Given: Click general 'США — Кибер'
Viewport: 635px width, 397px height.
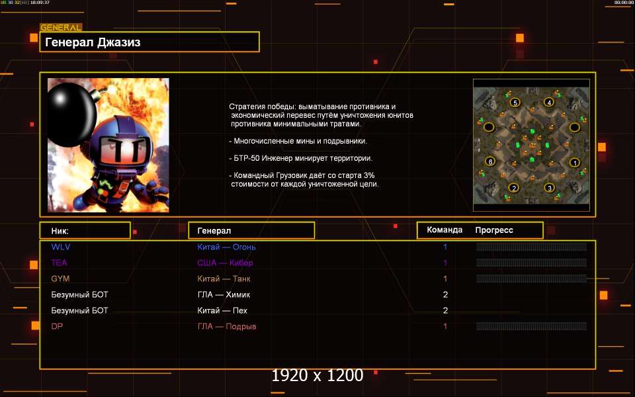Looking at the screenshot, I should coord(225,263).
